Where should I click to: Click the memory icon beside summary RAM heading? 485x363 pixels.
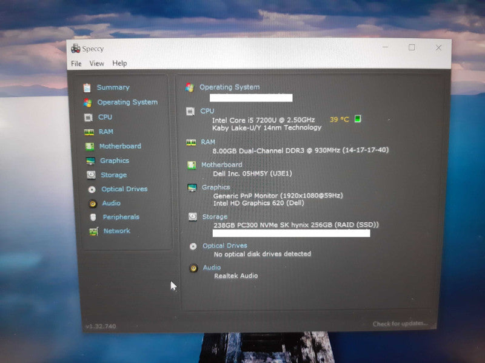point(191,143)
